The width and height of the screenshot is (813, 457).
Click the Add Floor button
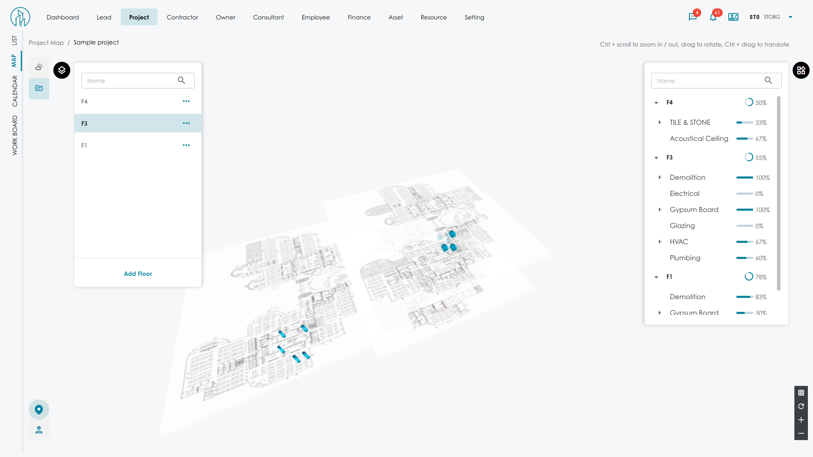[138, 274]
